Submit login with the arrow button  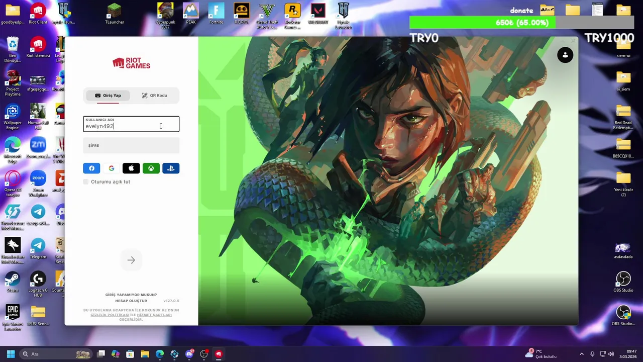[x=131, y=260]
